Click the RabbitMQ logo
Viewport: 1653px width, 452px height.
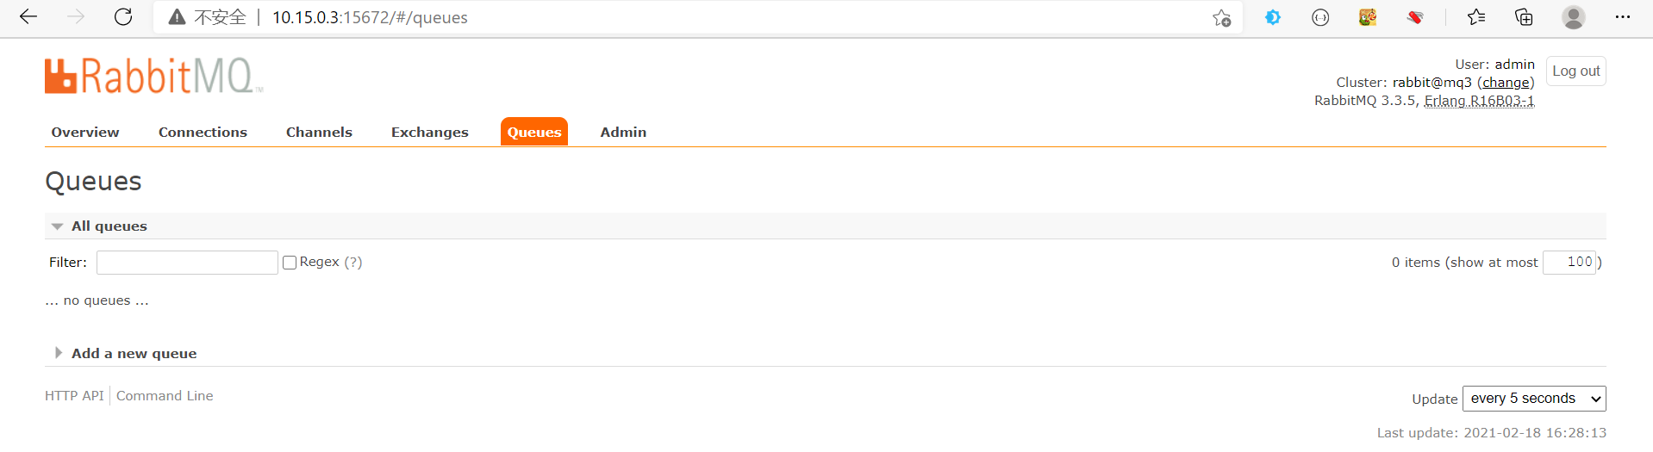153,76
